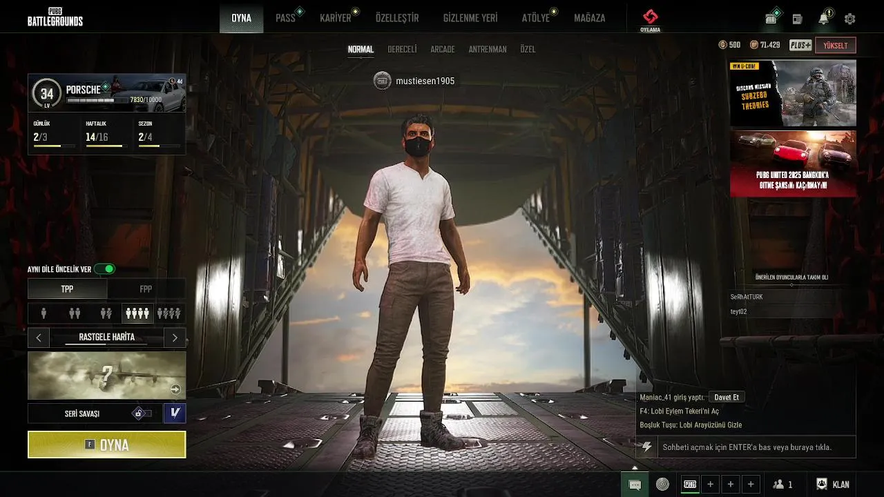Click HAFTALIK 14/16 mission progress
The height and width of the screenshot is (497, 884).
pyautogui.click(x=106, y=134)
